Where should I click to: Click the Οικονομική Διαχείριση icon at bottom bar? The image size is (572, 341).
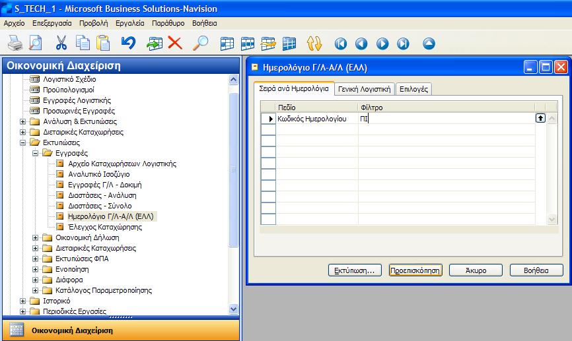pyautogui.click(x=17, y=330)
